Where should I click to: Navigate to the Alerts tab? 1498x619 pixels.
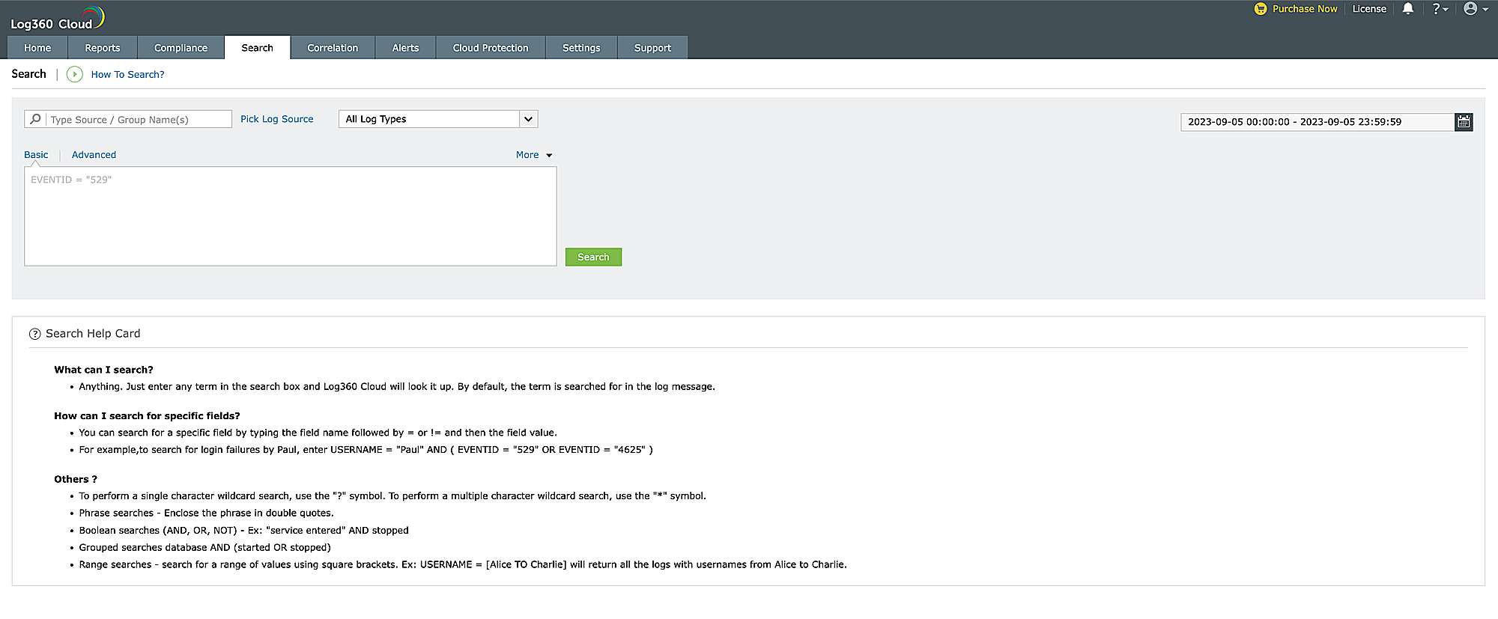point(405,48)
